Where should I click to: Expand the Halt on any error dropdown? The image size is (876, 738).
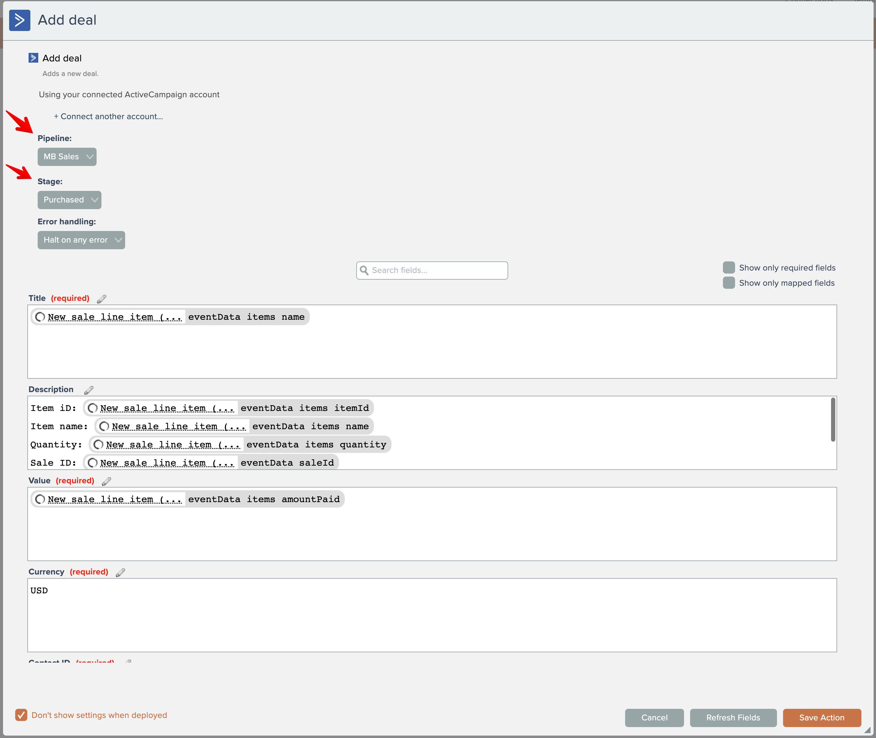pyautogui.click(x=81, y=240)
